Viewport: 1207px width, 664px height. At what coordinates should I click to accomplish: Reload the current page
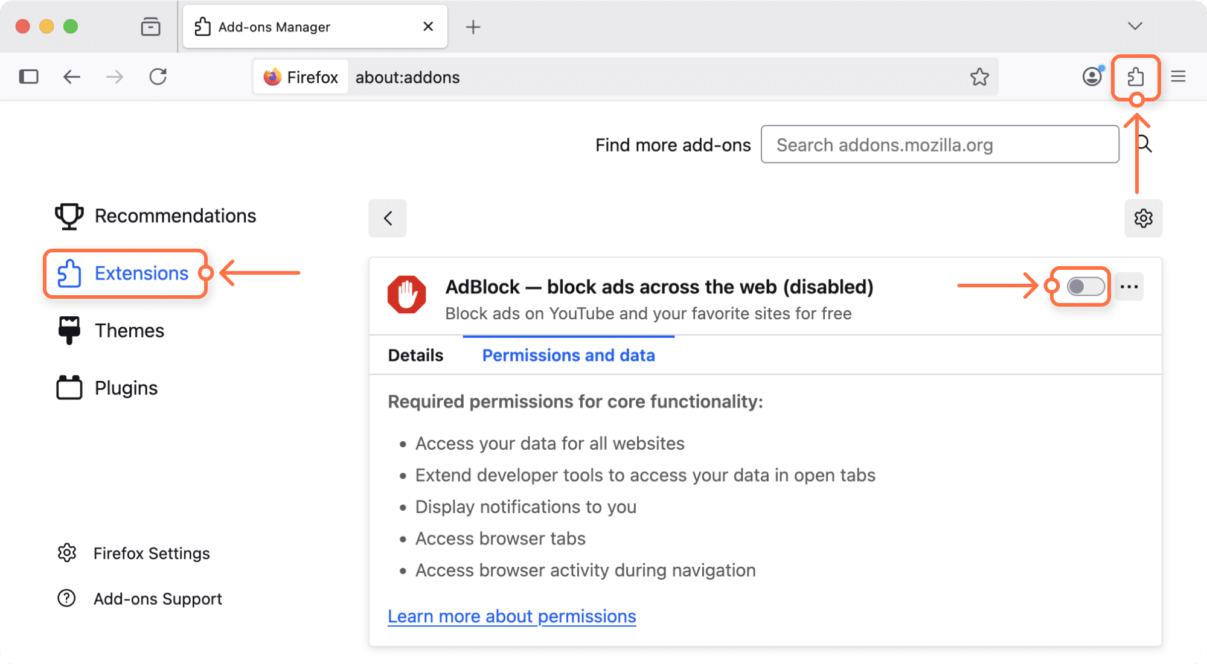158,77
